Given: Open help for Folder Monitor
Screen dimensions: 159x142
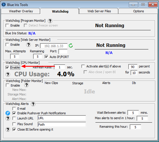Looking at the screenshot, I should (x=26, y=85).
